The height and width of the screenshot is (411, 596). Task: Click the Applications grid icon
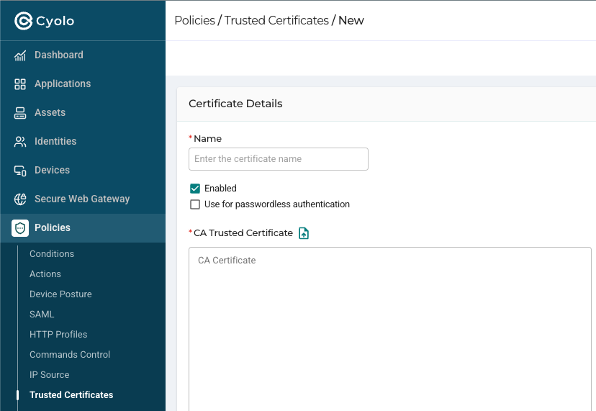tap(20, 84)
